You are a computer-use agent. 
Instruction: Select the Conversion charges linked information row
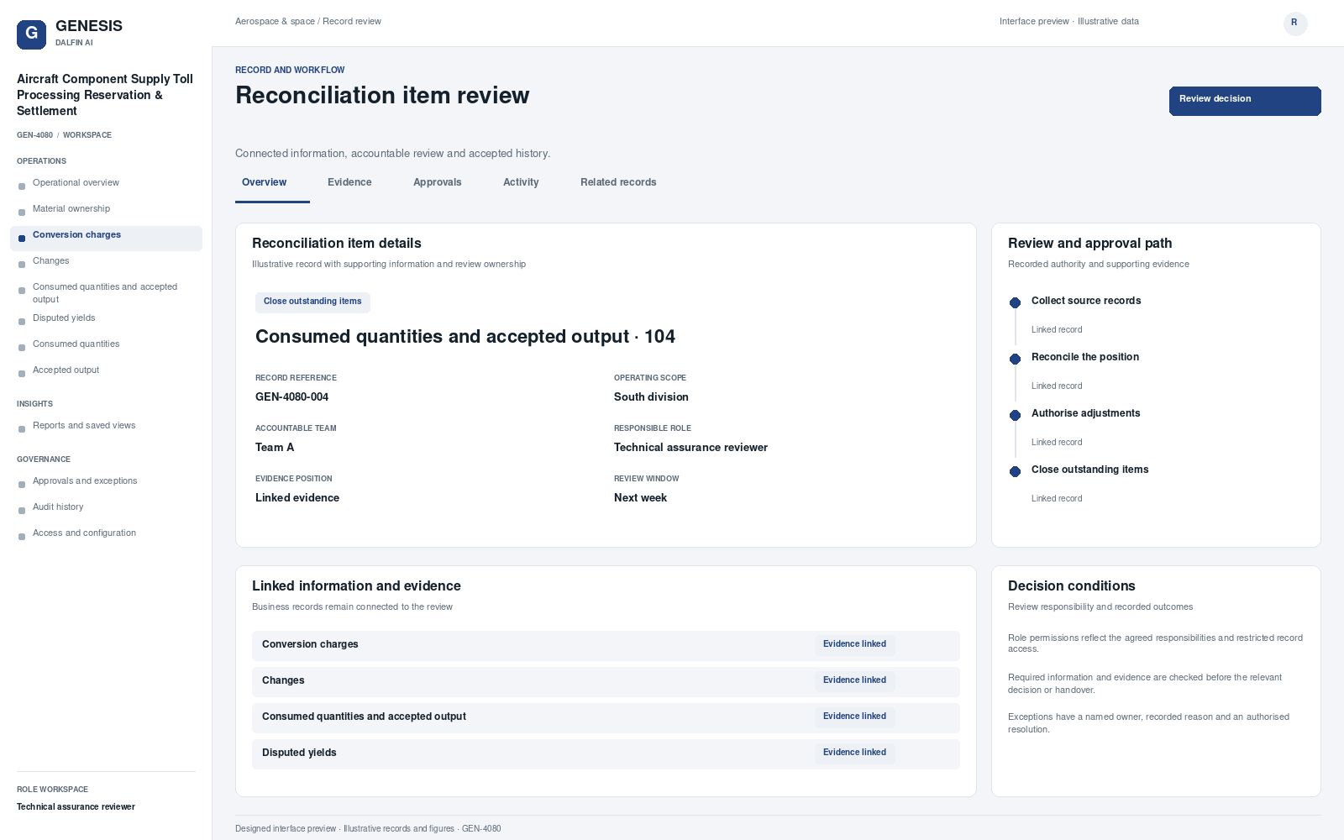[x=606, y=645]
